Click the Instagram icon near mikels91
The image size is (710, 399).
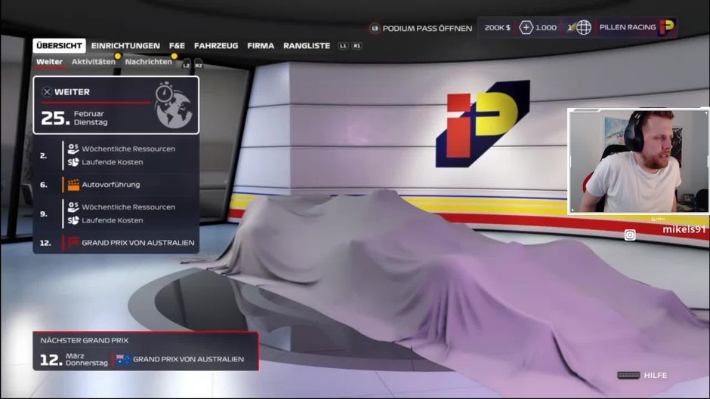[x=630, y=235]
